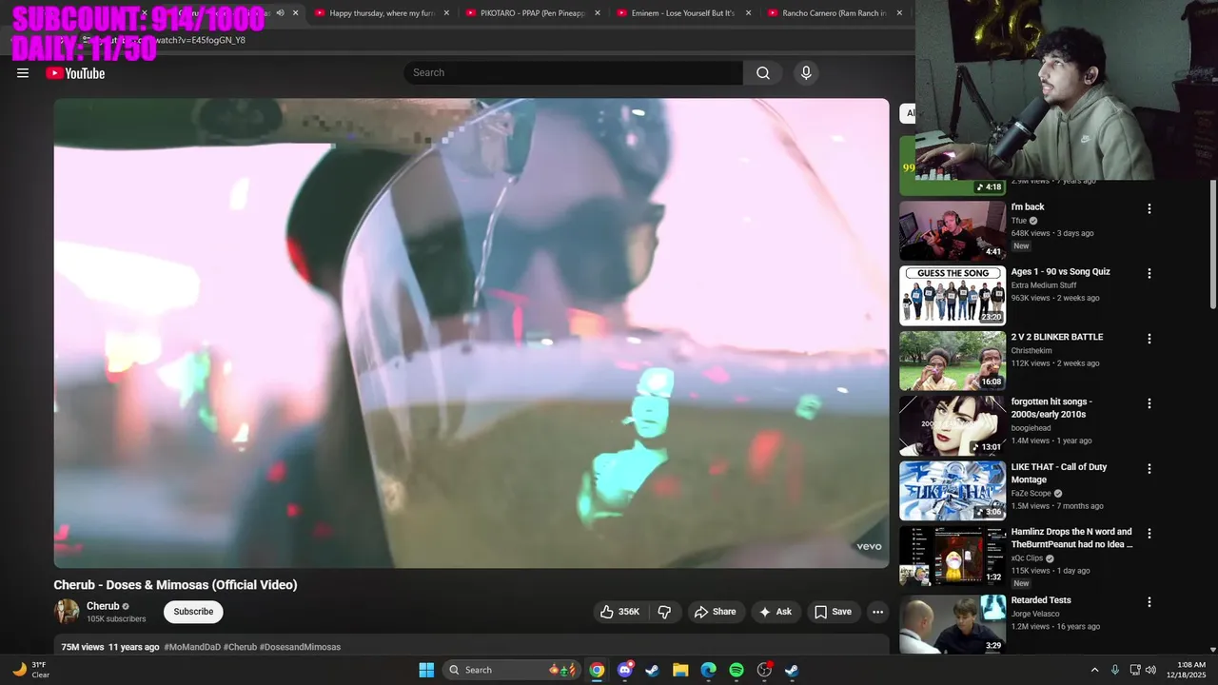Open the forgotten hit songs thumbnail
1218x685 pixels.
point(953,425)
